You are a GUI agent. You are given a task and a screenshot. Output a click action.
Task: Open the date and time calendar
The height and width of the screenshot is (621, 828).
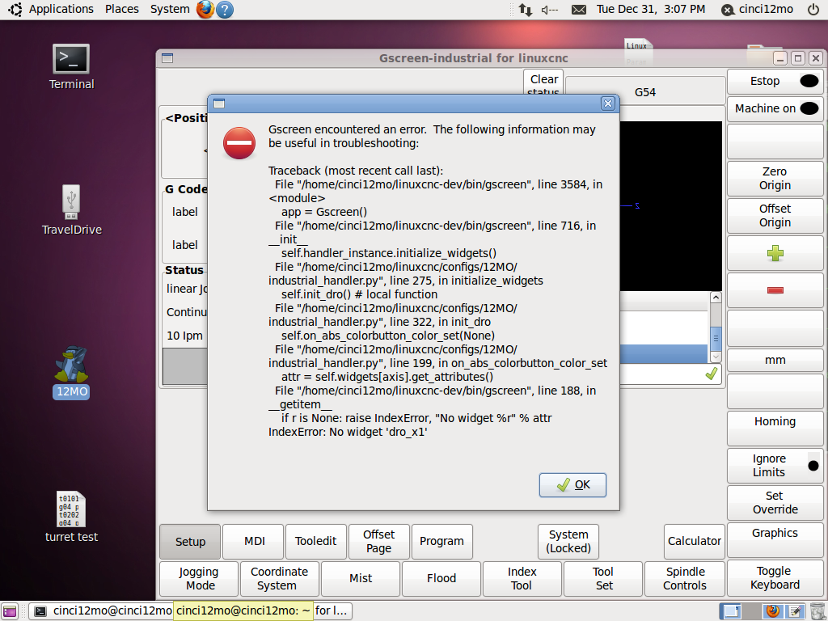(x=651, y=10)
